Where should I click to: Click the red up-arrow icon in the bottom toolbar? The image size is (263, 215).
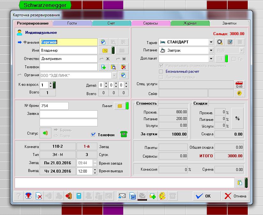(28, 196)
